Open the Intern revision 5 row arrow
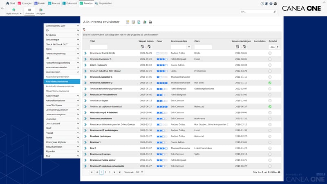Screen dimensions: 327x184 pos(85,65)
